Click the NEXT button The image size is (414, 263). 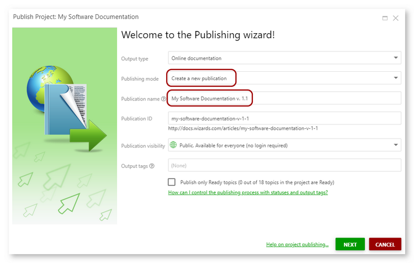click(350, 244)
